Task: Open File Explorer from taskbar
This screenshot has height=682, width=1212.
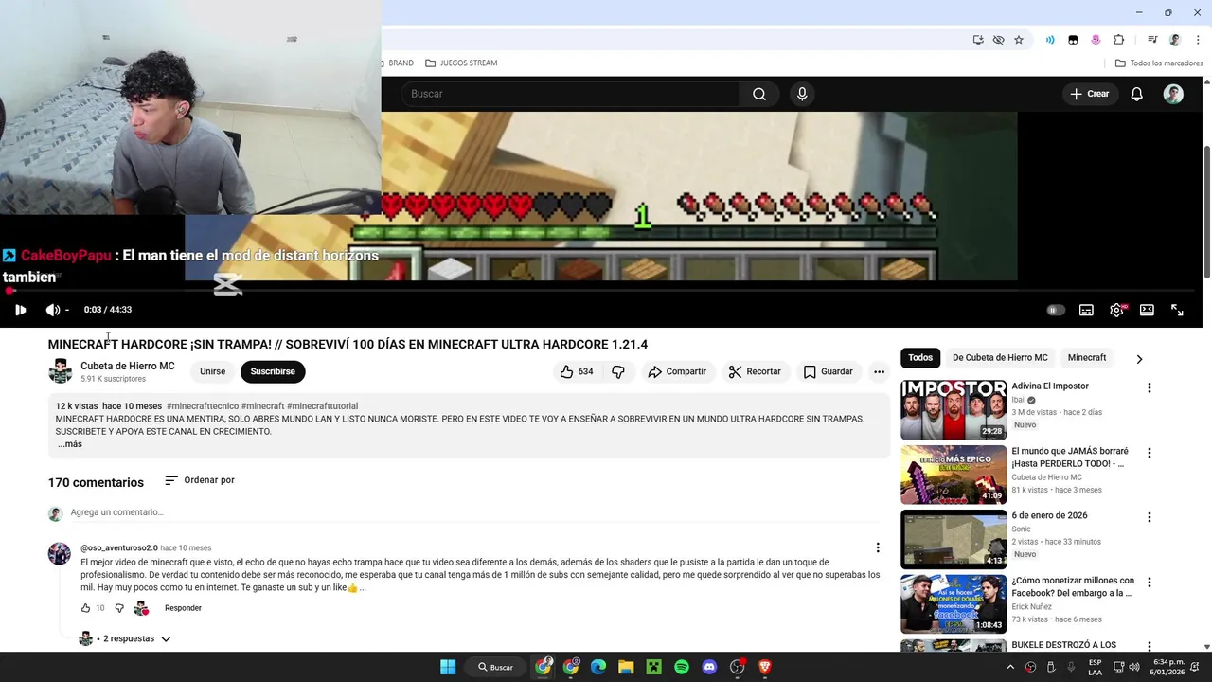Action: [x=626, y=667]
